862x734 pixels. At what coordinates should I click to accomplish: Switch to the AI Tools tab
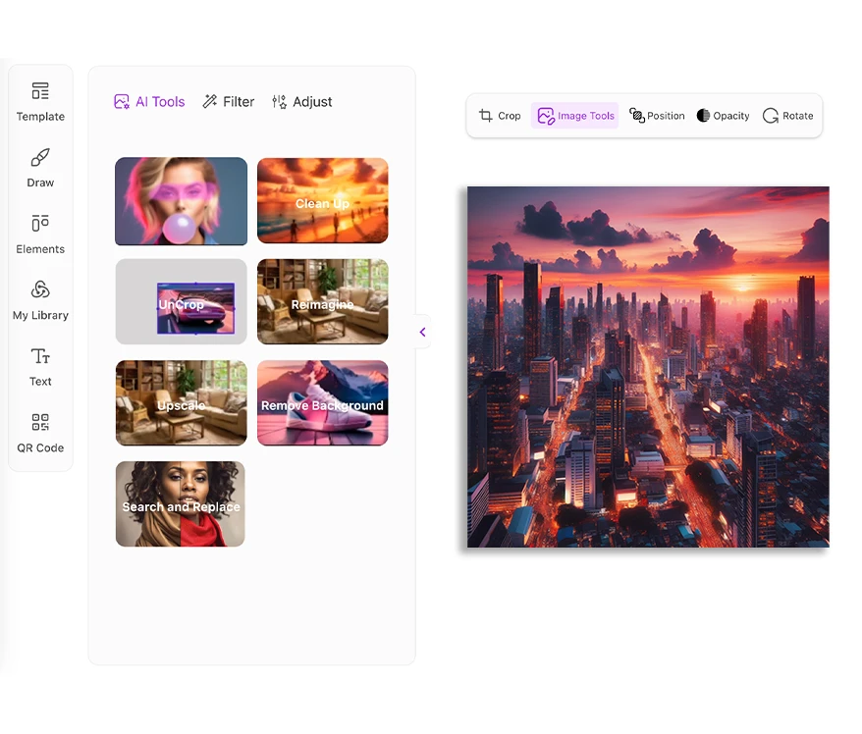tap(149, 102)
